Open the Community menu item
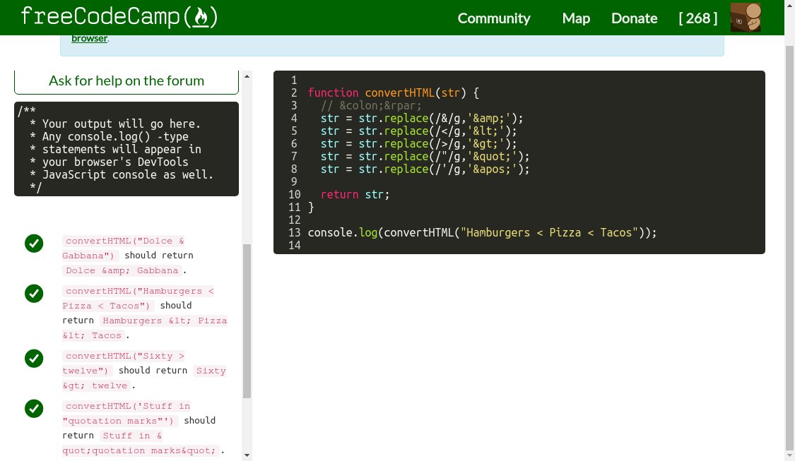Viewport: 795px width, 461px height. point(493,18)
